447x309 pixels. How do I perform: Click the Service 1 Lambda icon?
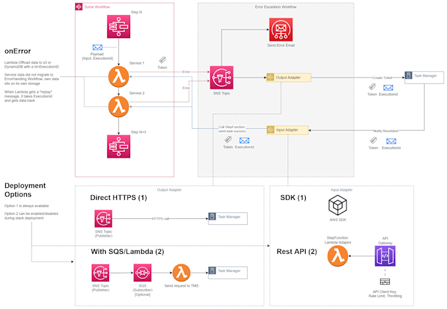coord(118,77)
